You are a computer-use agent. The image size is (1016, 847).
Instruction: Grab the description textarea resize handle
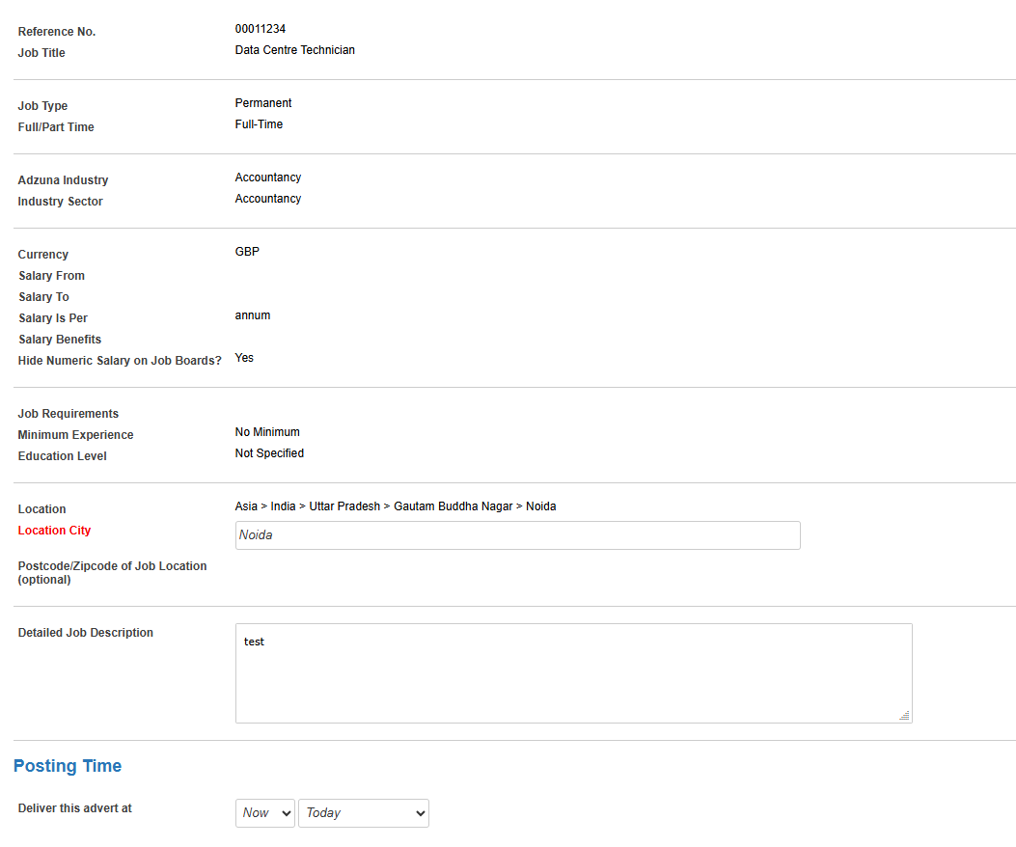click(904, 716)
